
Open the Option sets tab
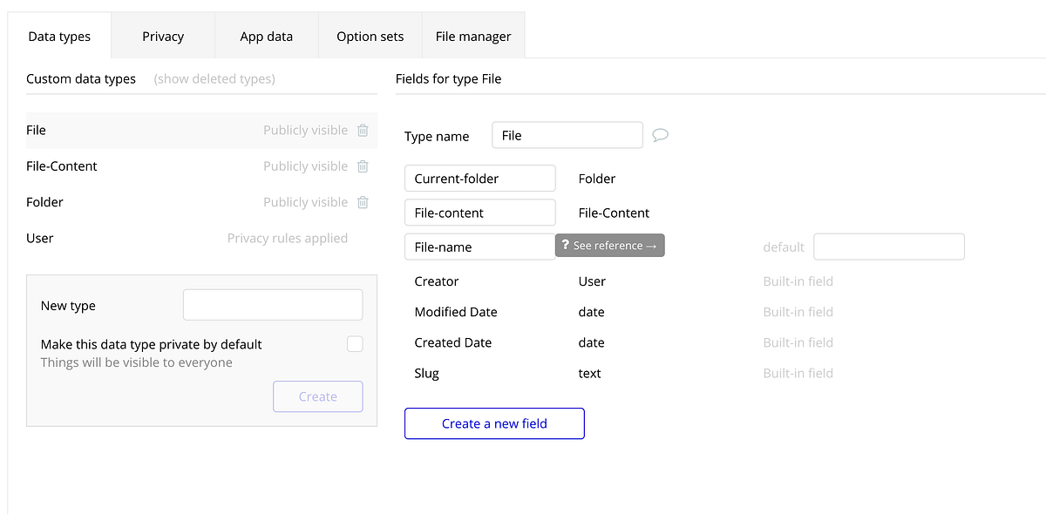coord(370,36)
